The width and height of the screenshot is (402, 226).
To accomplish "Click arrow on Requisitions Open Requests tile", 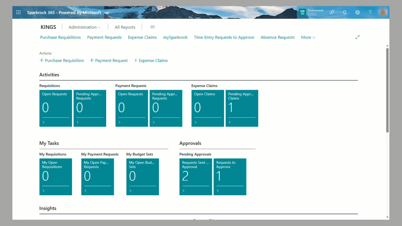I will [43, 122].
